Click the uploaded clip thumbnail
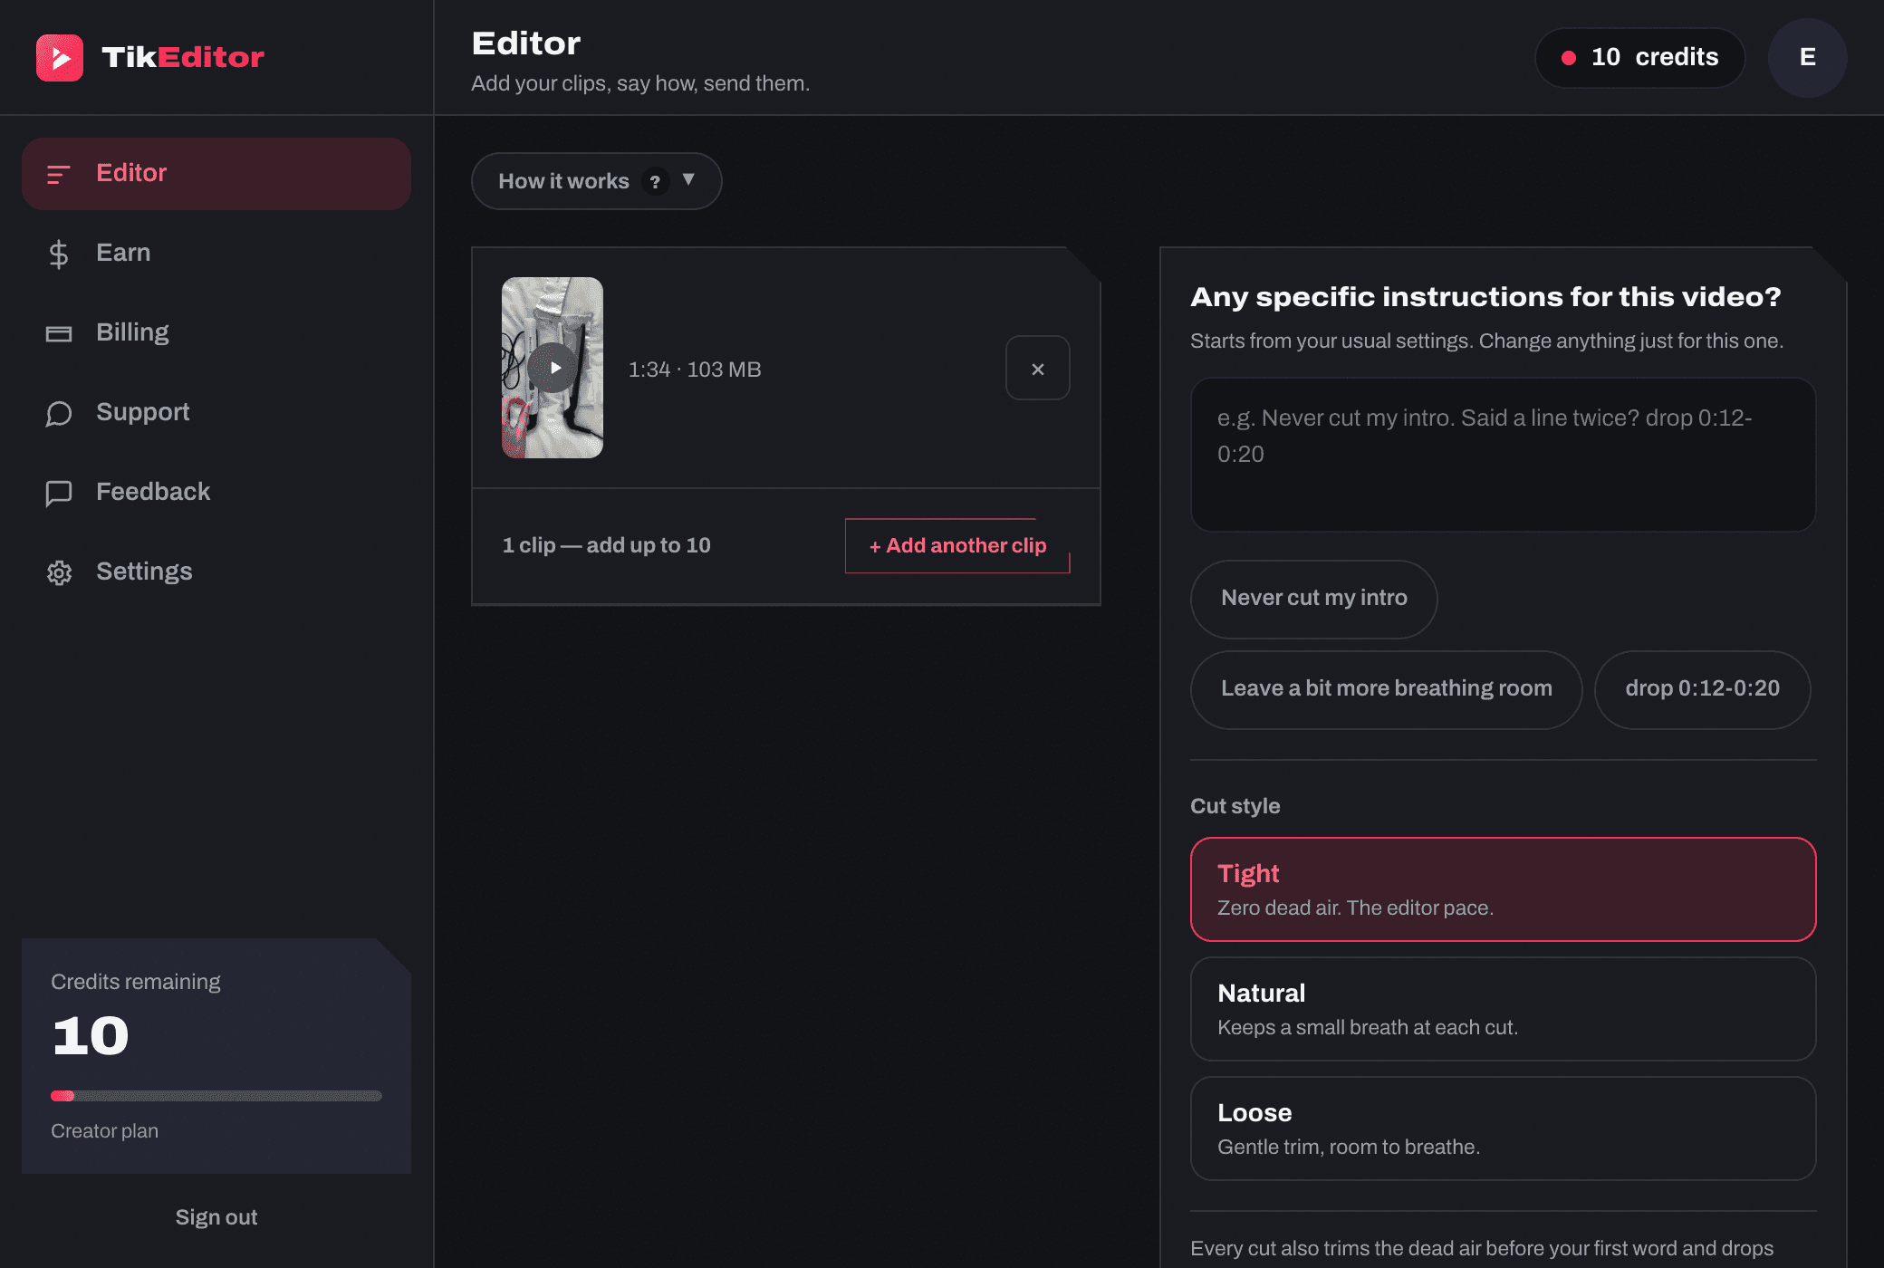This screenshot has height=1268, width=1884. pyautogui.click(x=553, y=368)
